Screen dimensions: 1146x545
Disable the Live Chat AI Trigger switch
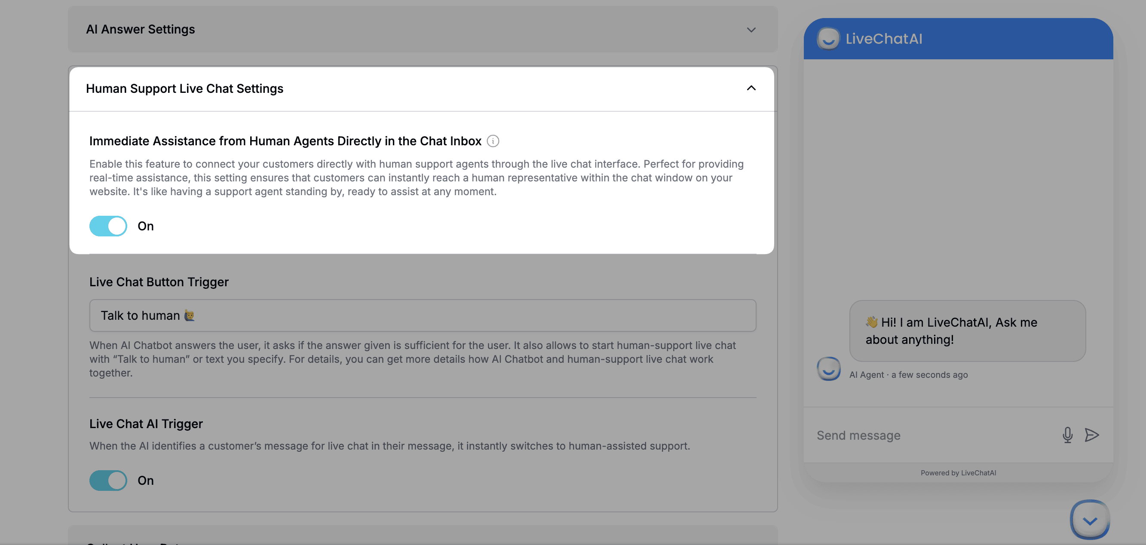(x=108, y=481)
